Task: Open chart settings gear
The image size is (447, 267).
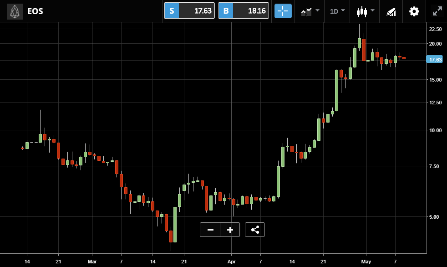Action: 414,11
